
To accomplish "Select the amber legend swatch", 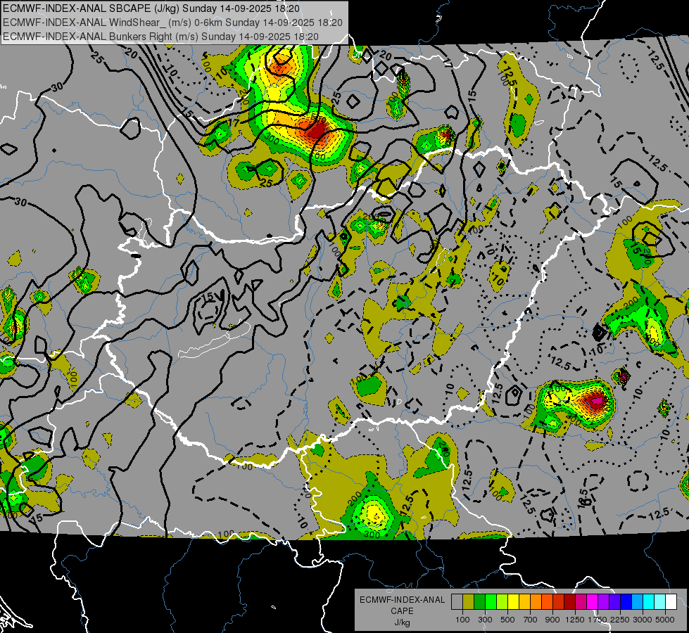I will click(524, 601).
